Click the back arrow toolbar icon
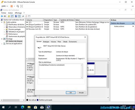This screenshot has height=110, width=135. 2,16
